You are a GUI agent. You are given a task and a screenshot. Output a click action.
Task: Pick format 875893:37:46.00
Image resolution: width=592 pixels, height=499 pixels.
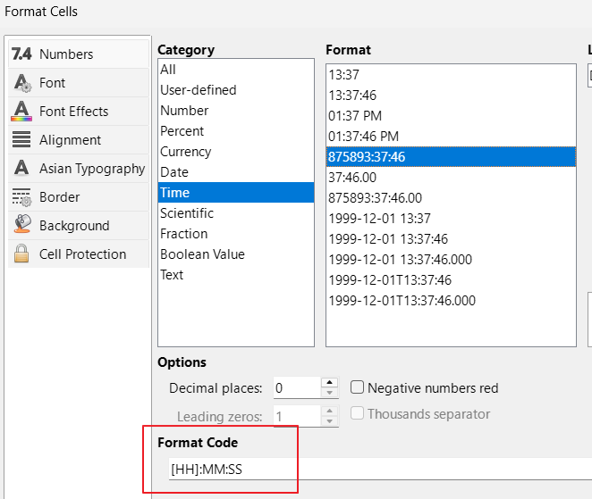coord(451,198)
